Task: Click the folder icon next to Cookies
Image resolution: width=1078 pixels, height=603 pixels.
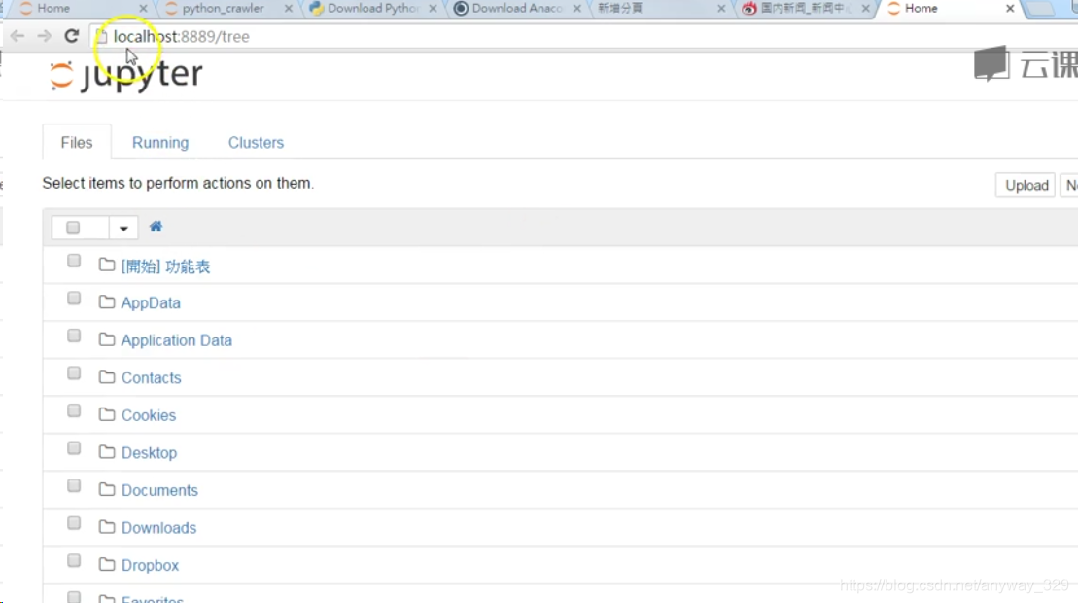Action: [x=107, y=414]
